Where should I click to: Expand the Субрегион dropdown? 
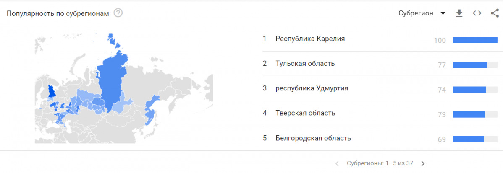click(422, 13)
